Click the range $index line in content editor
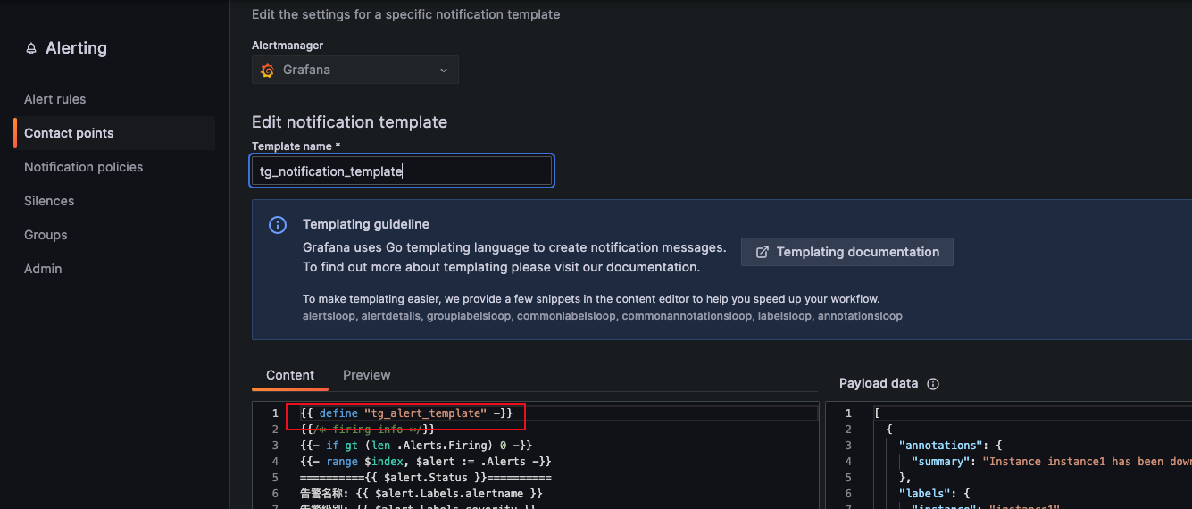This screenshot has width=1192, height=509. 426,461
